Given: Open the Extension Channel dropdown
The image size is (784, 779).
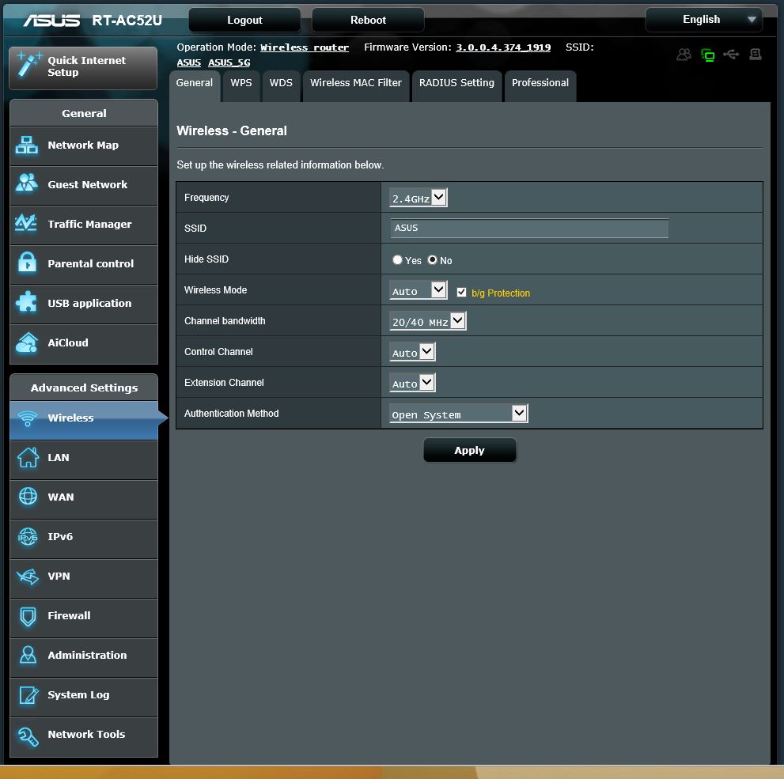Looking at the screenshot, I should (x=412, y=384).
